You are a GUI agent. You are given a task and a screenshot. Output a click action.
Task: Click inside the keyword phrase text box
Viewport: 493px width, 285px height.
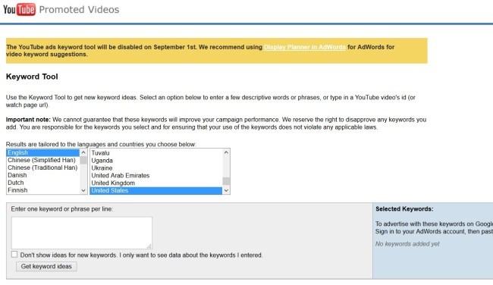82,233
